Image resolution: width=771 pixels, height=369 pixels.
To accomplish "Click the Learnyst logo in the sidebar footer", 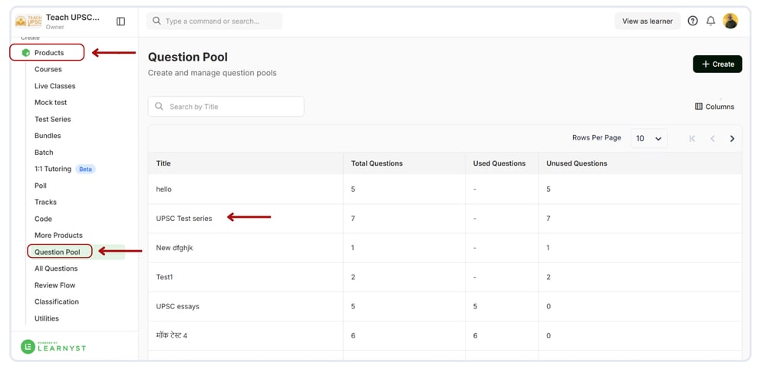I will [x=53, y=347].
